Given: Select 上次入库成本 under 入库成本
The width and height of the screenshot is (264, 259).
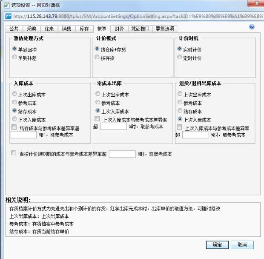Looking at the screenshot, I should click(14, 119).
